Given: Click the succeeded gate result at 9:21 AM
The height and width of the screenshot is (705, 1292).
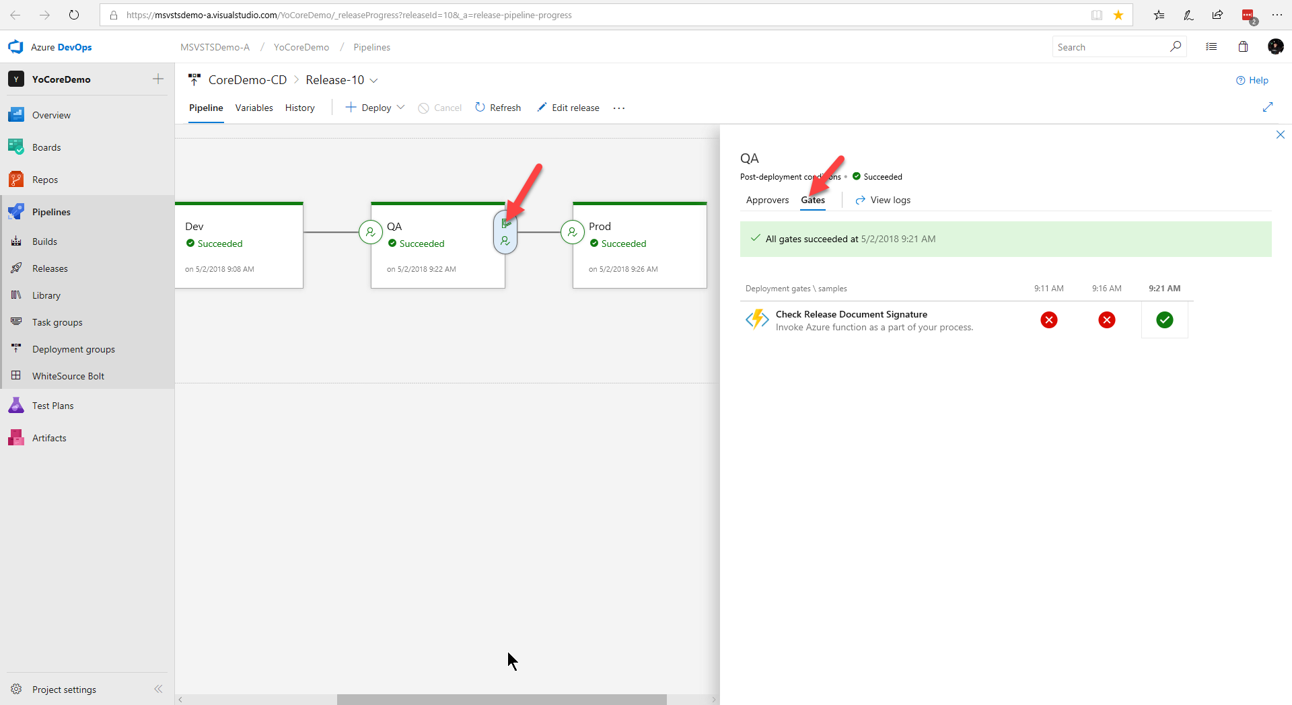Looking at the screenshot, I should point(1164,320).
